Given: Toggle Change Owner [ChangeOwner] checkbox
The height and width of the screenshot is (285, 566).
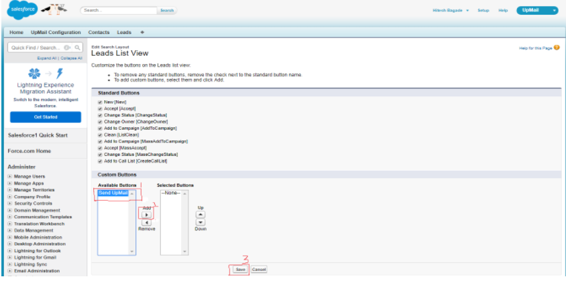Looking at the screenshot, I should point(100,122).
